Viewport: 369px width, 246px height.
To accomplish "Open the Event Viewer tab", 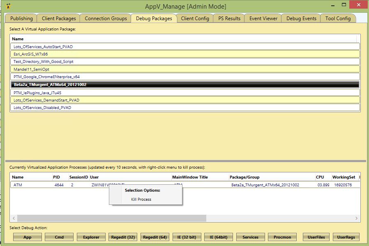I will click(263, 19).
